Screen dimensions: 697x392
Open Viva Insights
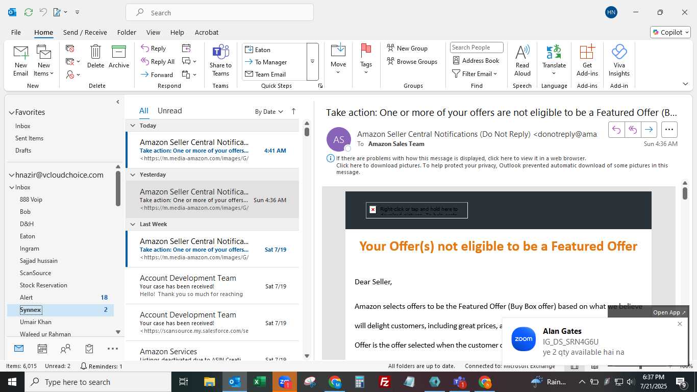(x=619, y=61)
